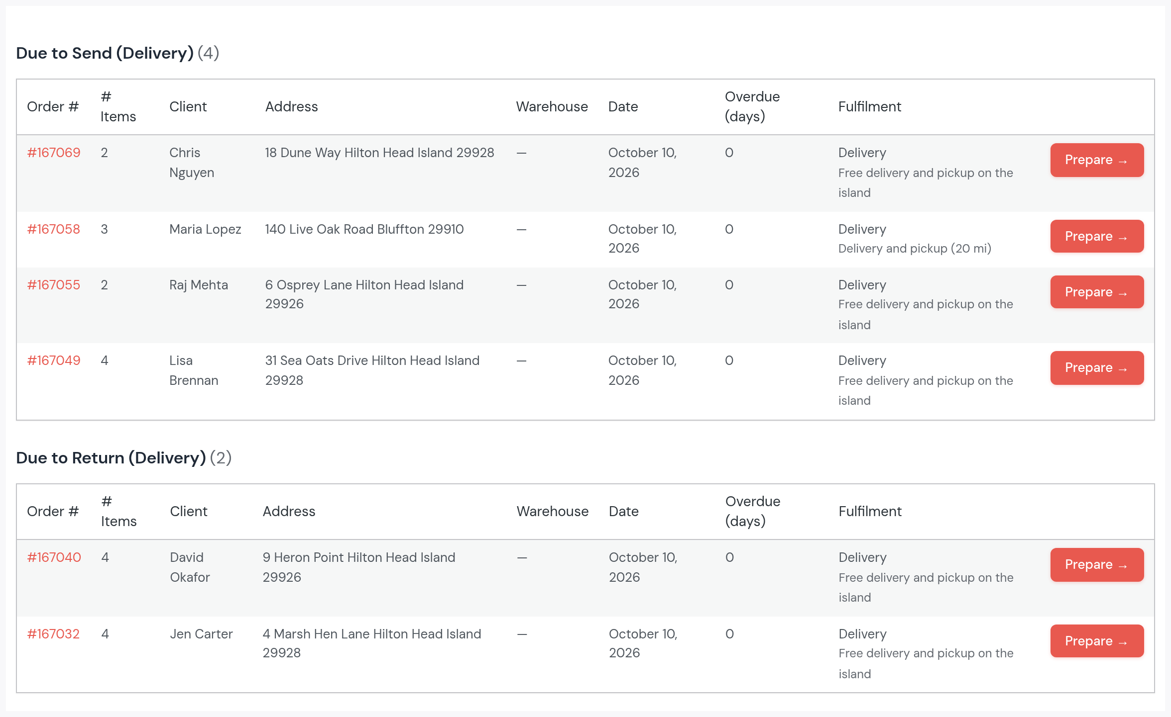Click the date for order #167069
The height and width of the screenshot is (717, 1171).
point(642,163)
